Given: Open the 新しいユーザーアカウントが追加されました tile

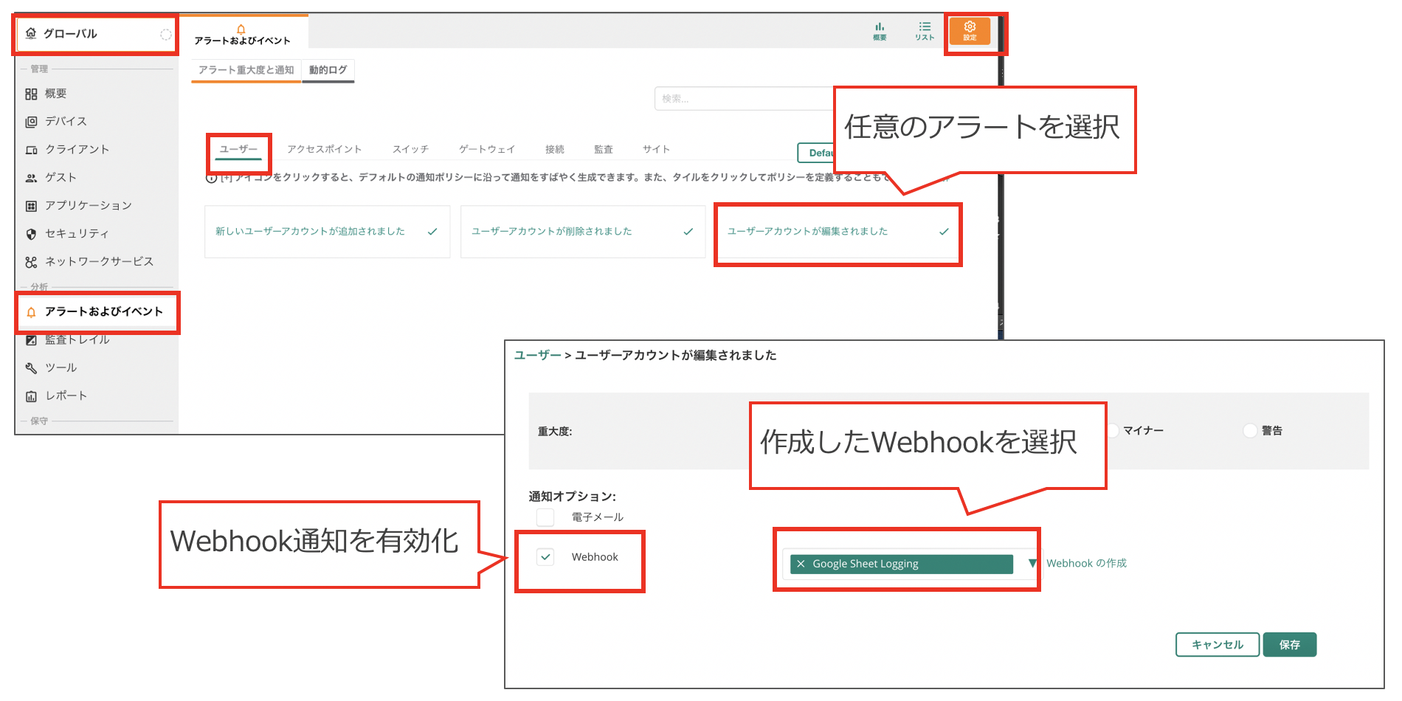Looking at the screenshot, I should (327, 232).
